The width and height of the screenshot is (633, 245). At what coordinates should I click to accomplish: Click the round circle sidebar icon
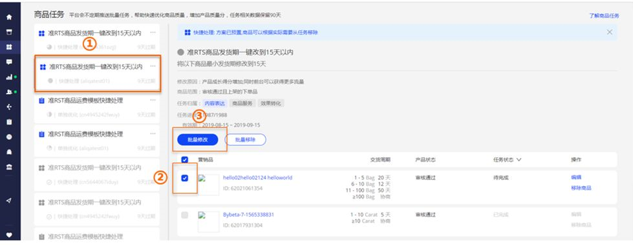point(9,137)
